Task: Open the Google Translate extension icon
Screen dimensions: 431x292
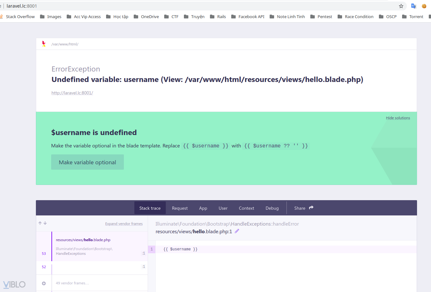Action: point(414,6)
